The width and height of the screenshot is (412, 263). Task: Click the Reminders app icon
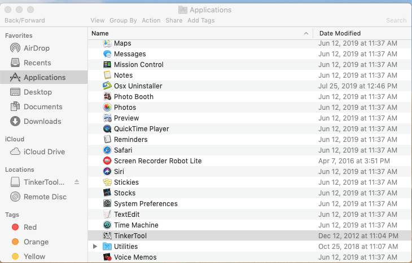pyautogui.click(x=107, y=140)
